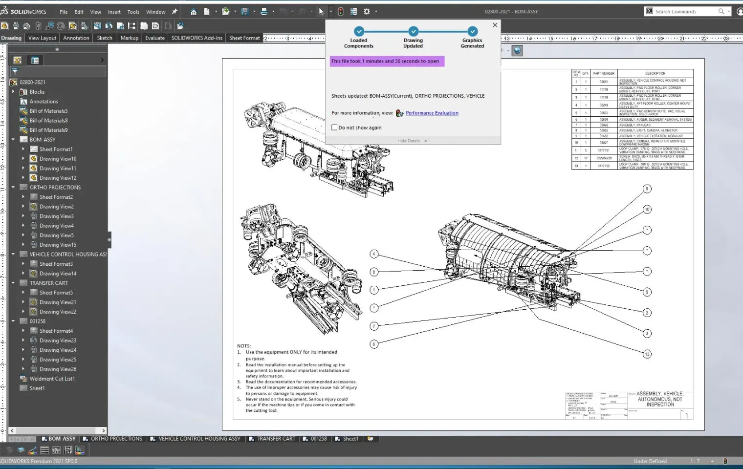Click the Save icon in the top toolbar

pos(245,12)
